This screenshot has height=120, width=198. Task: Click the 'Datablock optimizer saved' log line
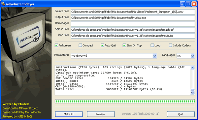[x=96, y=73]
